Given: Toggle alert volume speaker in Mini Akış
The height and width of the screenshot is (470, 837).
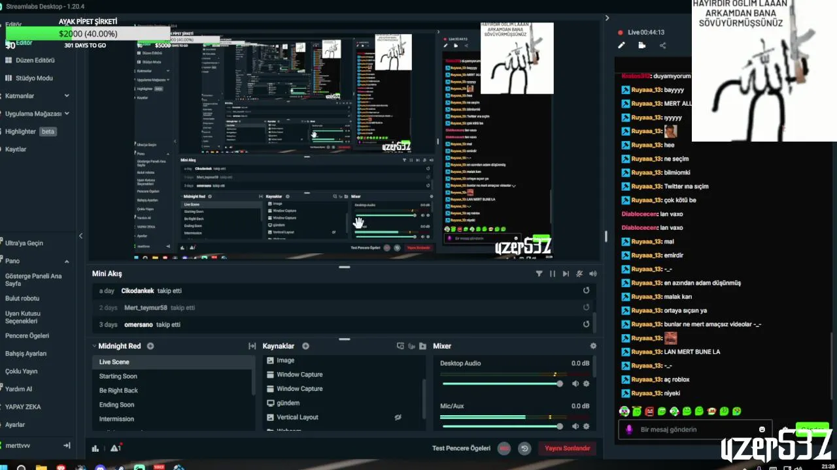Looking at the screenshot, I should pyautogui.click(x=593, y=274).
